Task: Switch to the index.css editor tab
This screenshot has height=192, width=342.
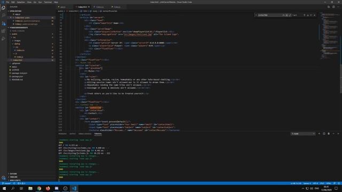Action: 100,7
